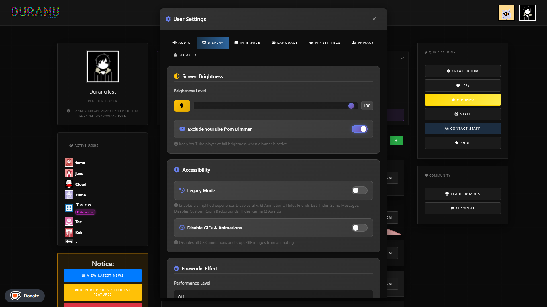
Task: Click the yellow lightbulb brightness button
Action: click(x=182, y=106)
